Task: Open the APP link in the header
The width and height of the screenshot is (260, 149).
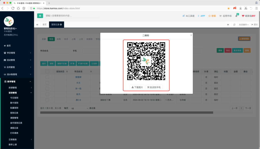Action: point(201,16)
